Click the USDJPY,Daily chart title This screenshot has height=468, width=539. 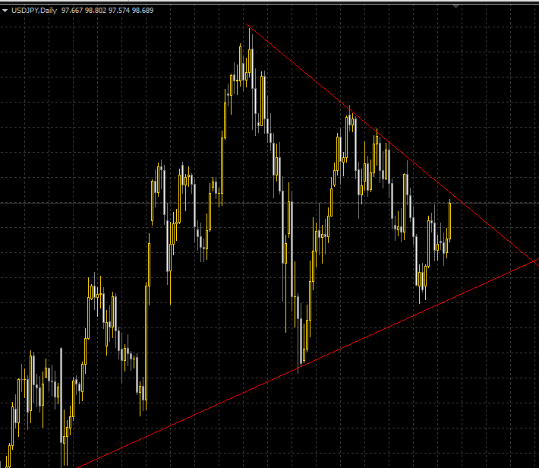34,11
